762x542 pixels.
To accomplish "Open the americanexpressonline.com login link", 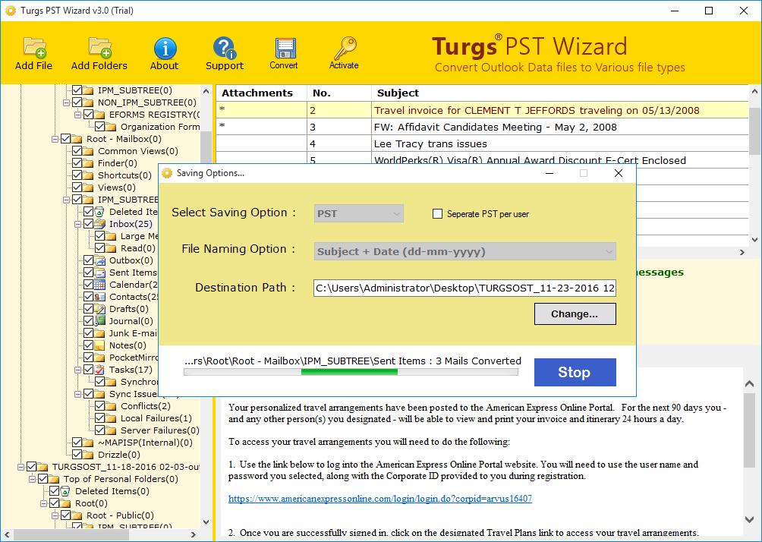I will point(380,499).
